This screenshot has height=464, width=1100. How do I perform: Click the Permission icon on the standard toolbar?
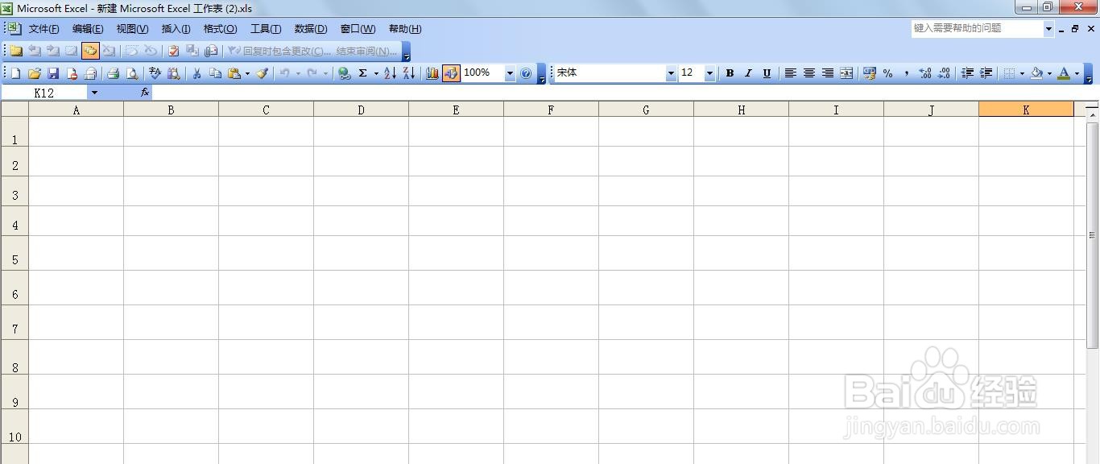click(72, 73)
